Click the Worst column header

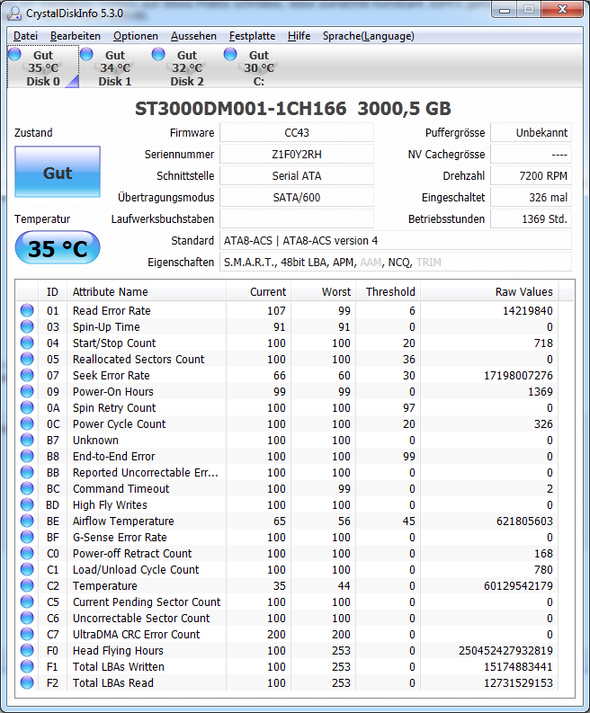tap(324, 292)
